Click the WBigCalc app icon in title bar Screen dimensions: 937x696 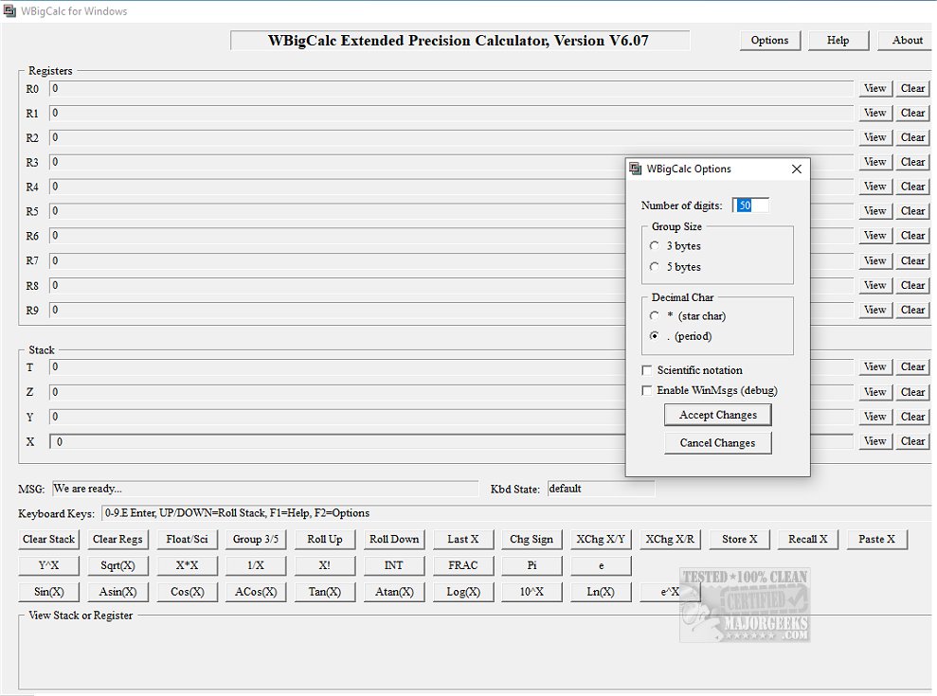[x=9, y=10]
